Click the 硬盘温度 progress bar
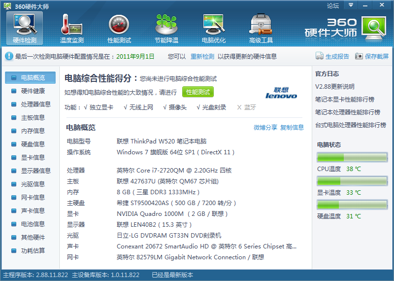Screen dimensions: 394x281 352,205
